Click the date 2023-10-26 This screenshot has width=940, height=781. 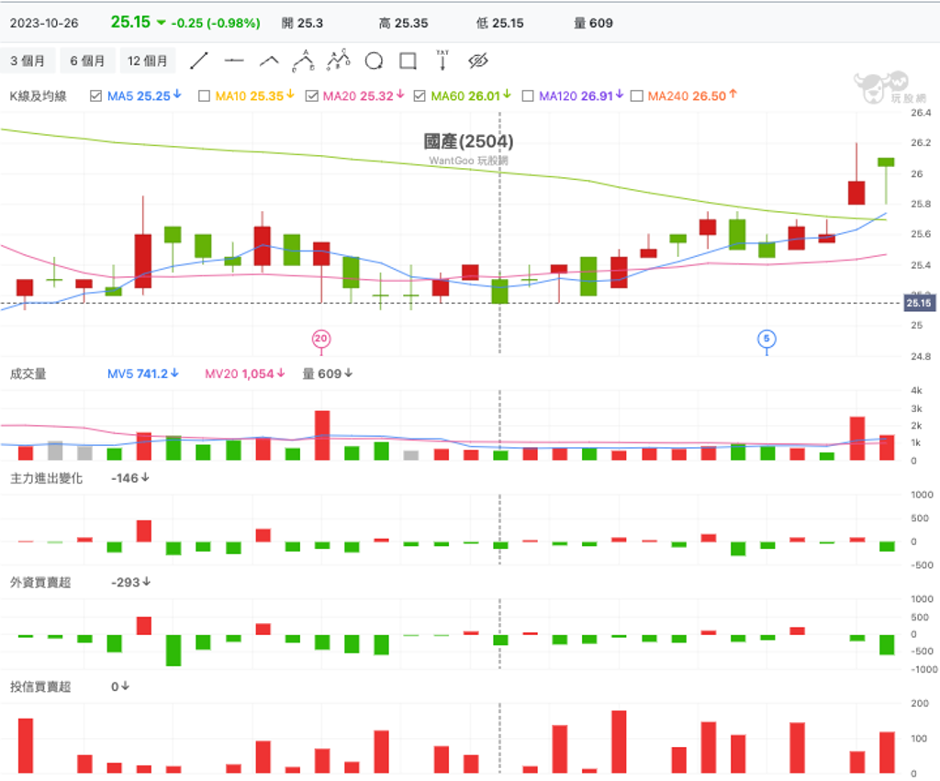coord(44,23)
